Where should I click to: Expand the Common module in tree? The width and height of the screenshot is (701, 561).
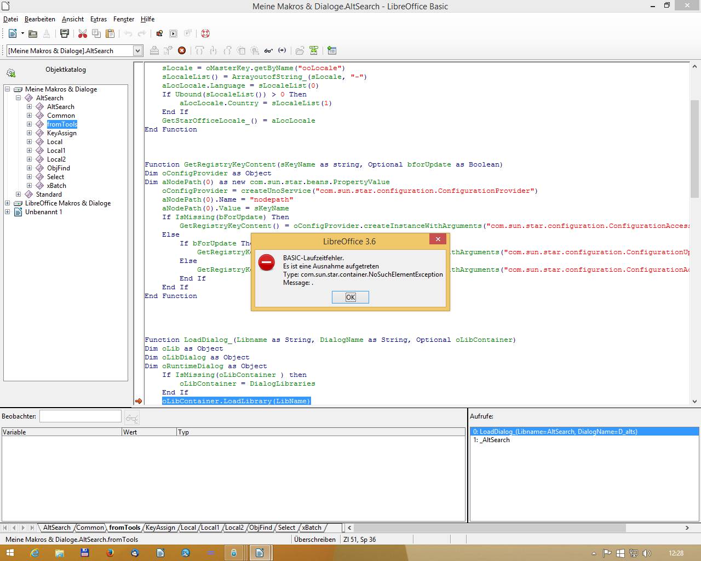pyautogui.click(x=30, y=116)
